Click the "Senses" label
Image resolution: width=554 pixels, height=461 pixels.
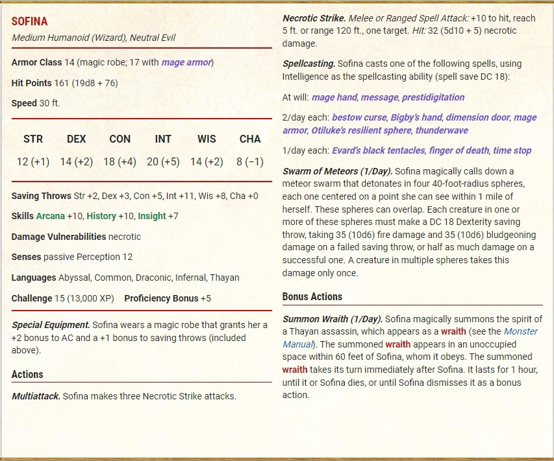[x=26, y=257]
